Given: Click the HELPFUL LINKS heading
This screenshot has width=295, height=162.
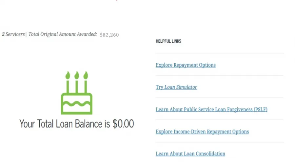Looking at the screenshot, I should click(x=168, y=41).
